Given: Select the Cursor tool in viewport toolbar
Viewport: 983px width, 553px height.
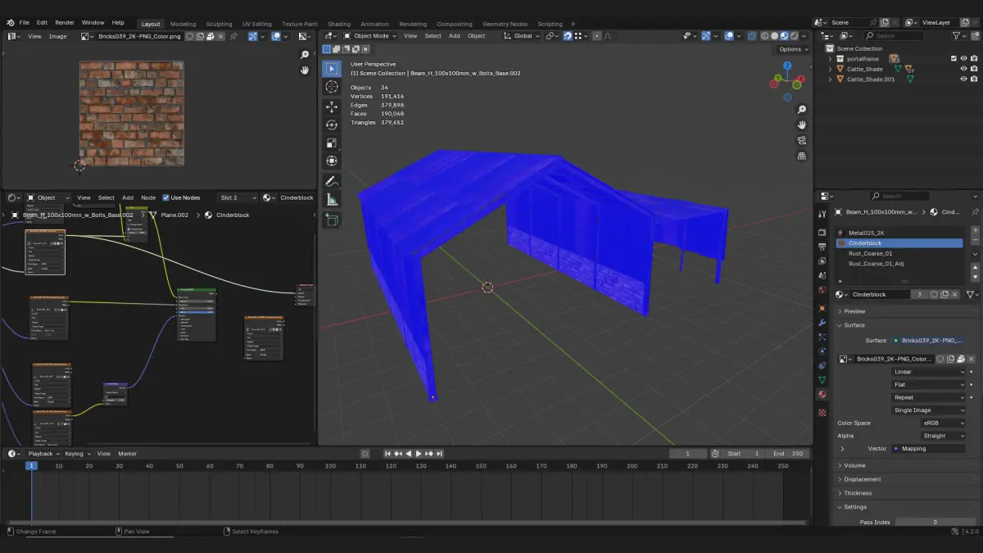Looking at the screenshot, I should [331, 87].
